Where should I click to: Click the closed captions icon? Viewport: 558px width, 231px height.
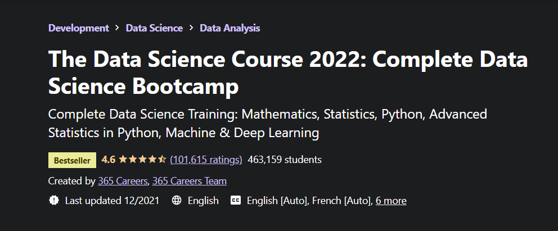tap(236, 201)
